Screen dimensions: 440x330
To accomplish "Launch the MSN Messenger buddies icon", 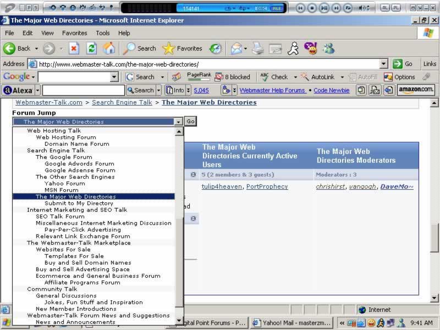I will point(328,48).
